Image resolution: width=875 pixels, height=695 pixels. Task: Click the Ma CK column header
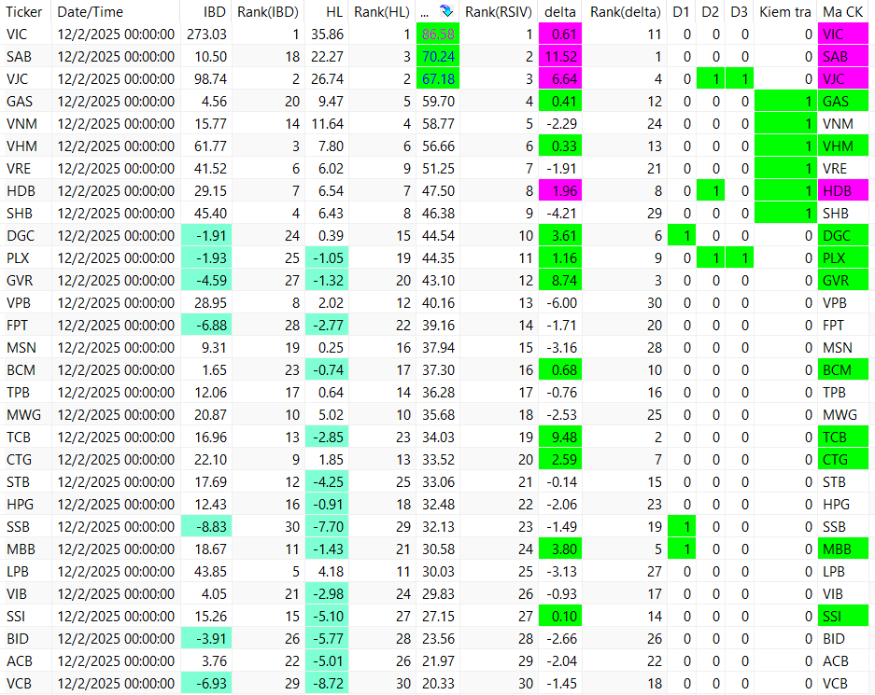[842, 12]
